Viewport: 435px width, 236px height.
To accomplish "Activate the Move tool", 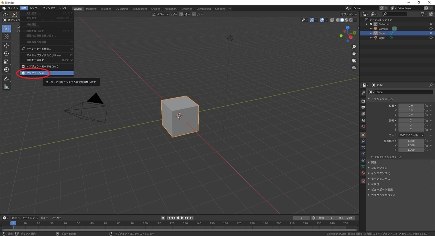I will pos(7,46).
